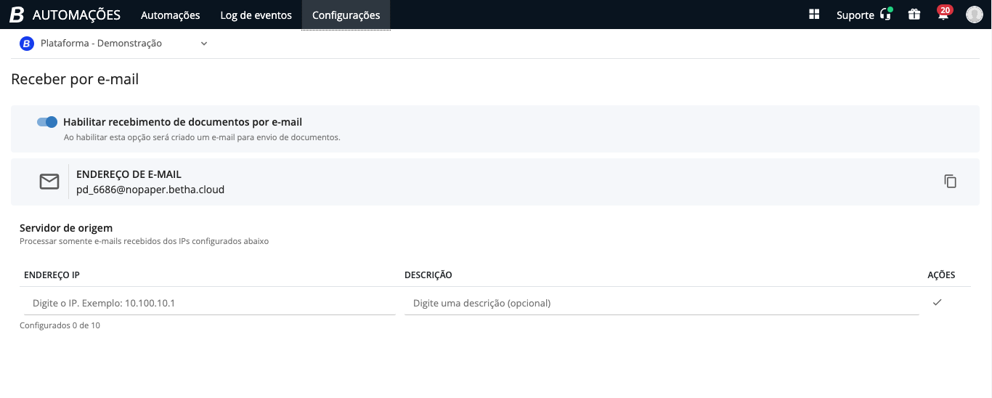Switch to the Automações tab
This screenshot has height=398, width=992.
(170, 15)
